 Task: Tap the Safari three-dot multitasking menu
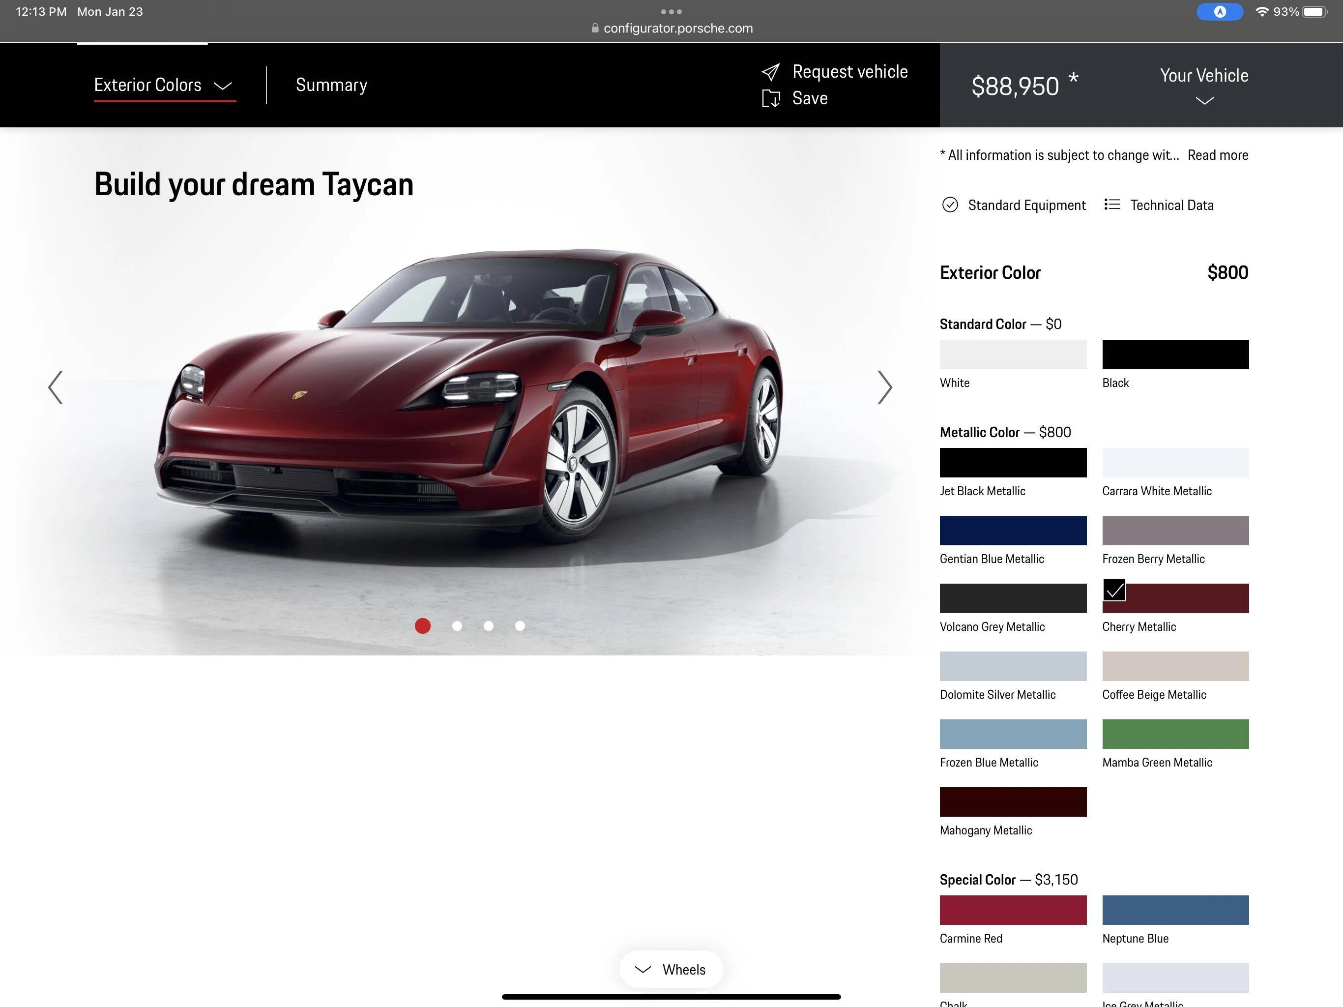(671, 11)
